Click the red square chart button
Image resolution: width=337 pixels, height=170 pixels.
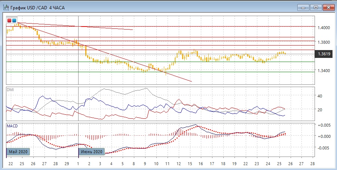coord(9,20)
